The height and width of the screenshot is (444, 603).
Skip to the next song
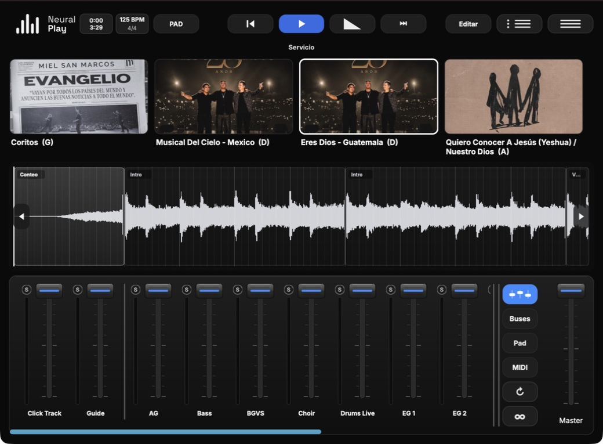tap(403, 24)
